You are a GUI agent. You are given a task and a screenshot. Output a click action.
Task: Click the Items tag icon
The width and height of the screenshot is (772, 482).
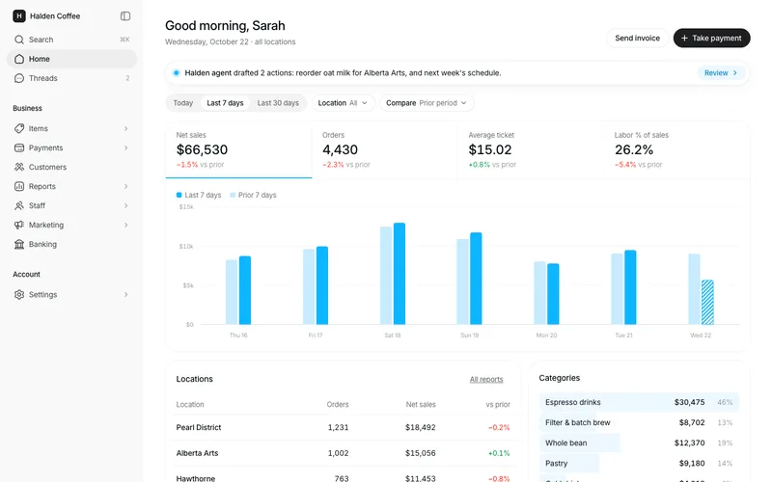tap(19, 128)
